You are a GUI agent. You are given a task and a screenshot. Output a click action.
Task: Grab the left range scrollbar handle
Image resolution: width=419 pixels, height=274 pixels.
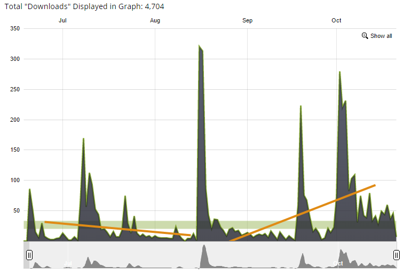pos(29,255)
